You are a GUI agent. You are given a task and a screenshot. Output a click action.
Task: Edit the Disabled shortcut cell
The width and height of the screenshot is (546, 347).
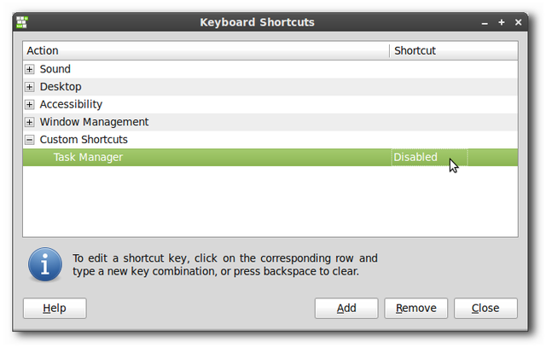coord(429,158)
